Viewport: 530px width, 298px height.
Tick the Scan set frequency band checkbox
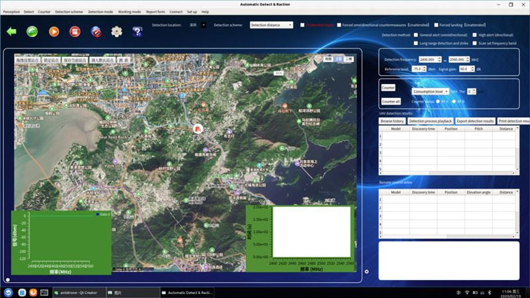coord(474,43)
